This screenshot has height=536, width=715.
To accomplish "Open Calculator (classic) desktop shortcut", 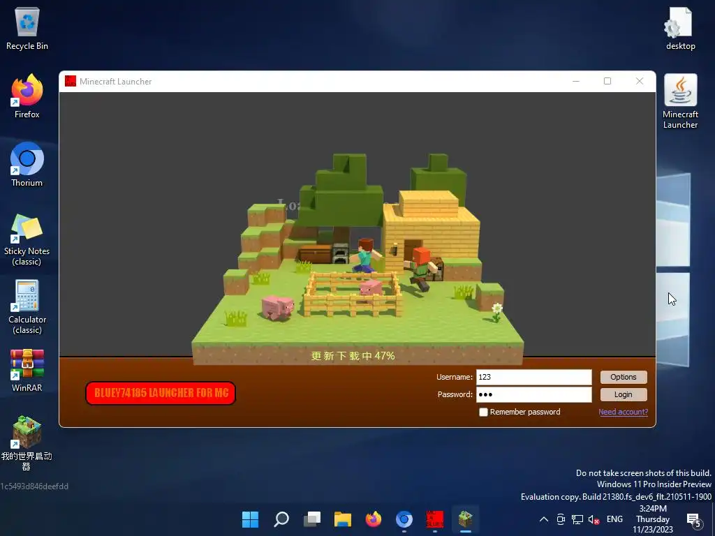I will (27, 307).
